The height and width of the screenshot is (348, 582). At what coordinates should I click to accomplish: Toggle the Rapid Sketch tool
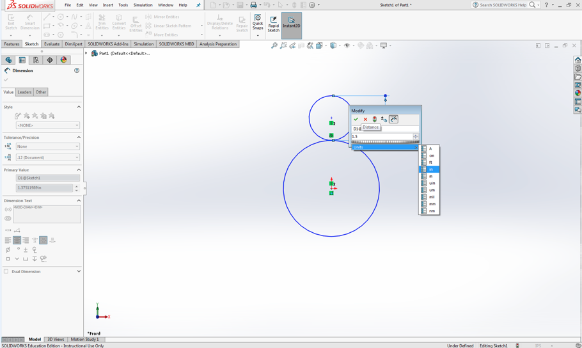[273, 24]
